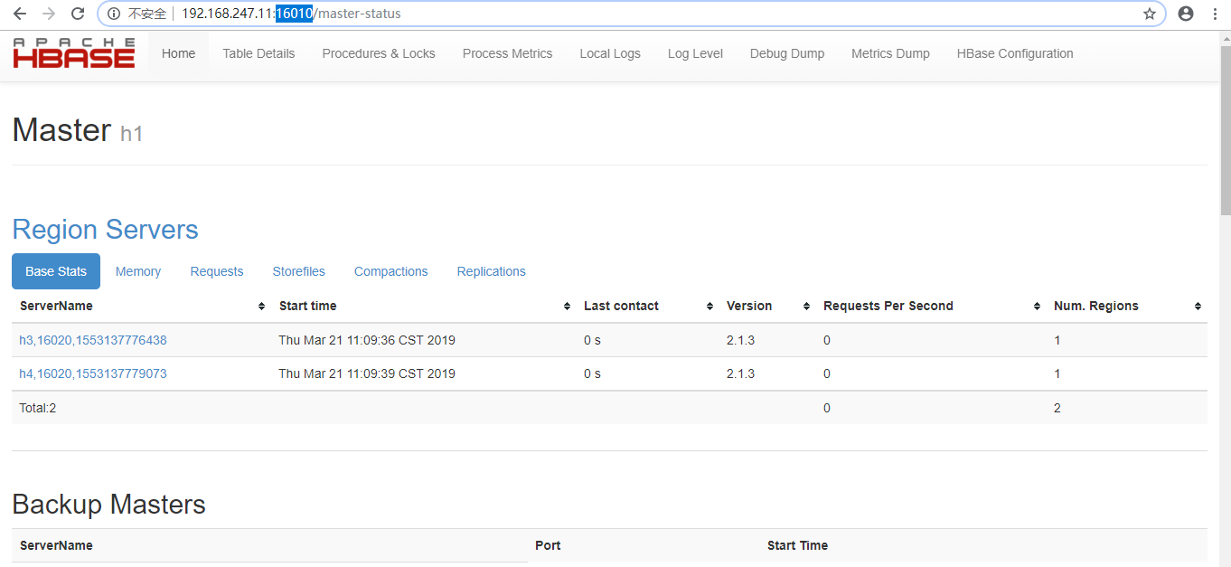Bookmark the page using the star icon

[1150, 14]
